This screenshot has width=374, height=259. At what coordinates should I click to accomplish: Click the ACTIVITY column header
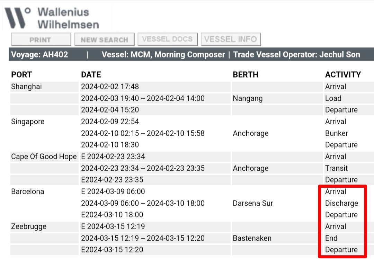[x=343, y=75]
